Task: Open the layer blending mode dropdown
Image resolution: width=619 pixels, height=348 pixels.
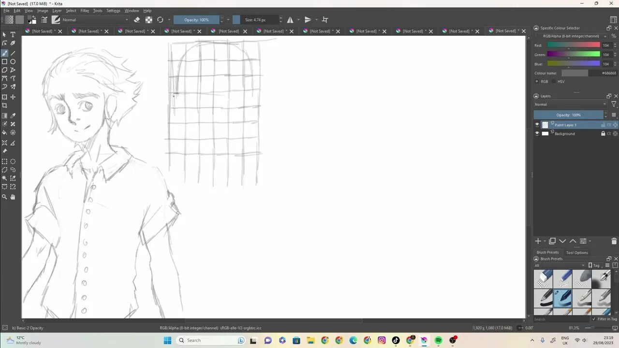Action: [x=570, y=104]
